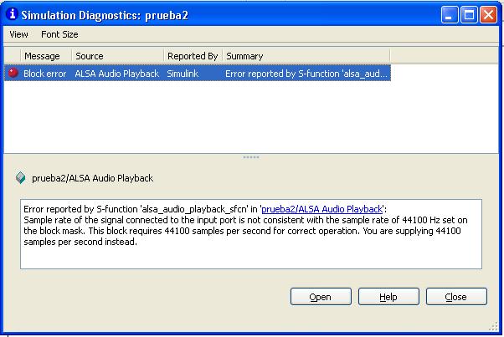
Task: Click the 'Error reported by S-function' summary cell
Action: click(306, 74)
